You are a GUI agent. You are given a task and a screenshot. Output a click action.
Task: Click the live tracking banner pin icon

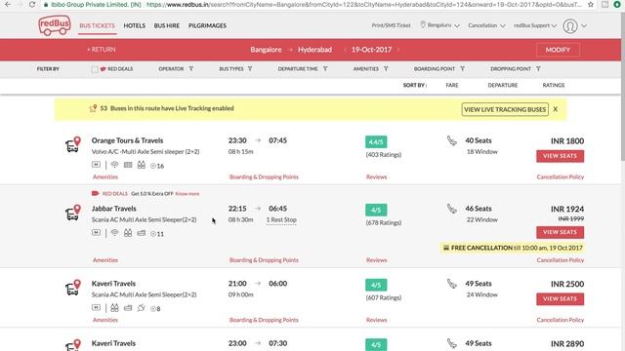click(94, 108)
